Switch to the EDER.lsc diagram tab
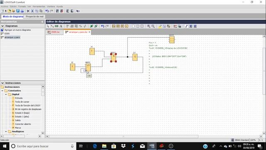Screen dimensions: 266x150 54,32
